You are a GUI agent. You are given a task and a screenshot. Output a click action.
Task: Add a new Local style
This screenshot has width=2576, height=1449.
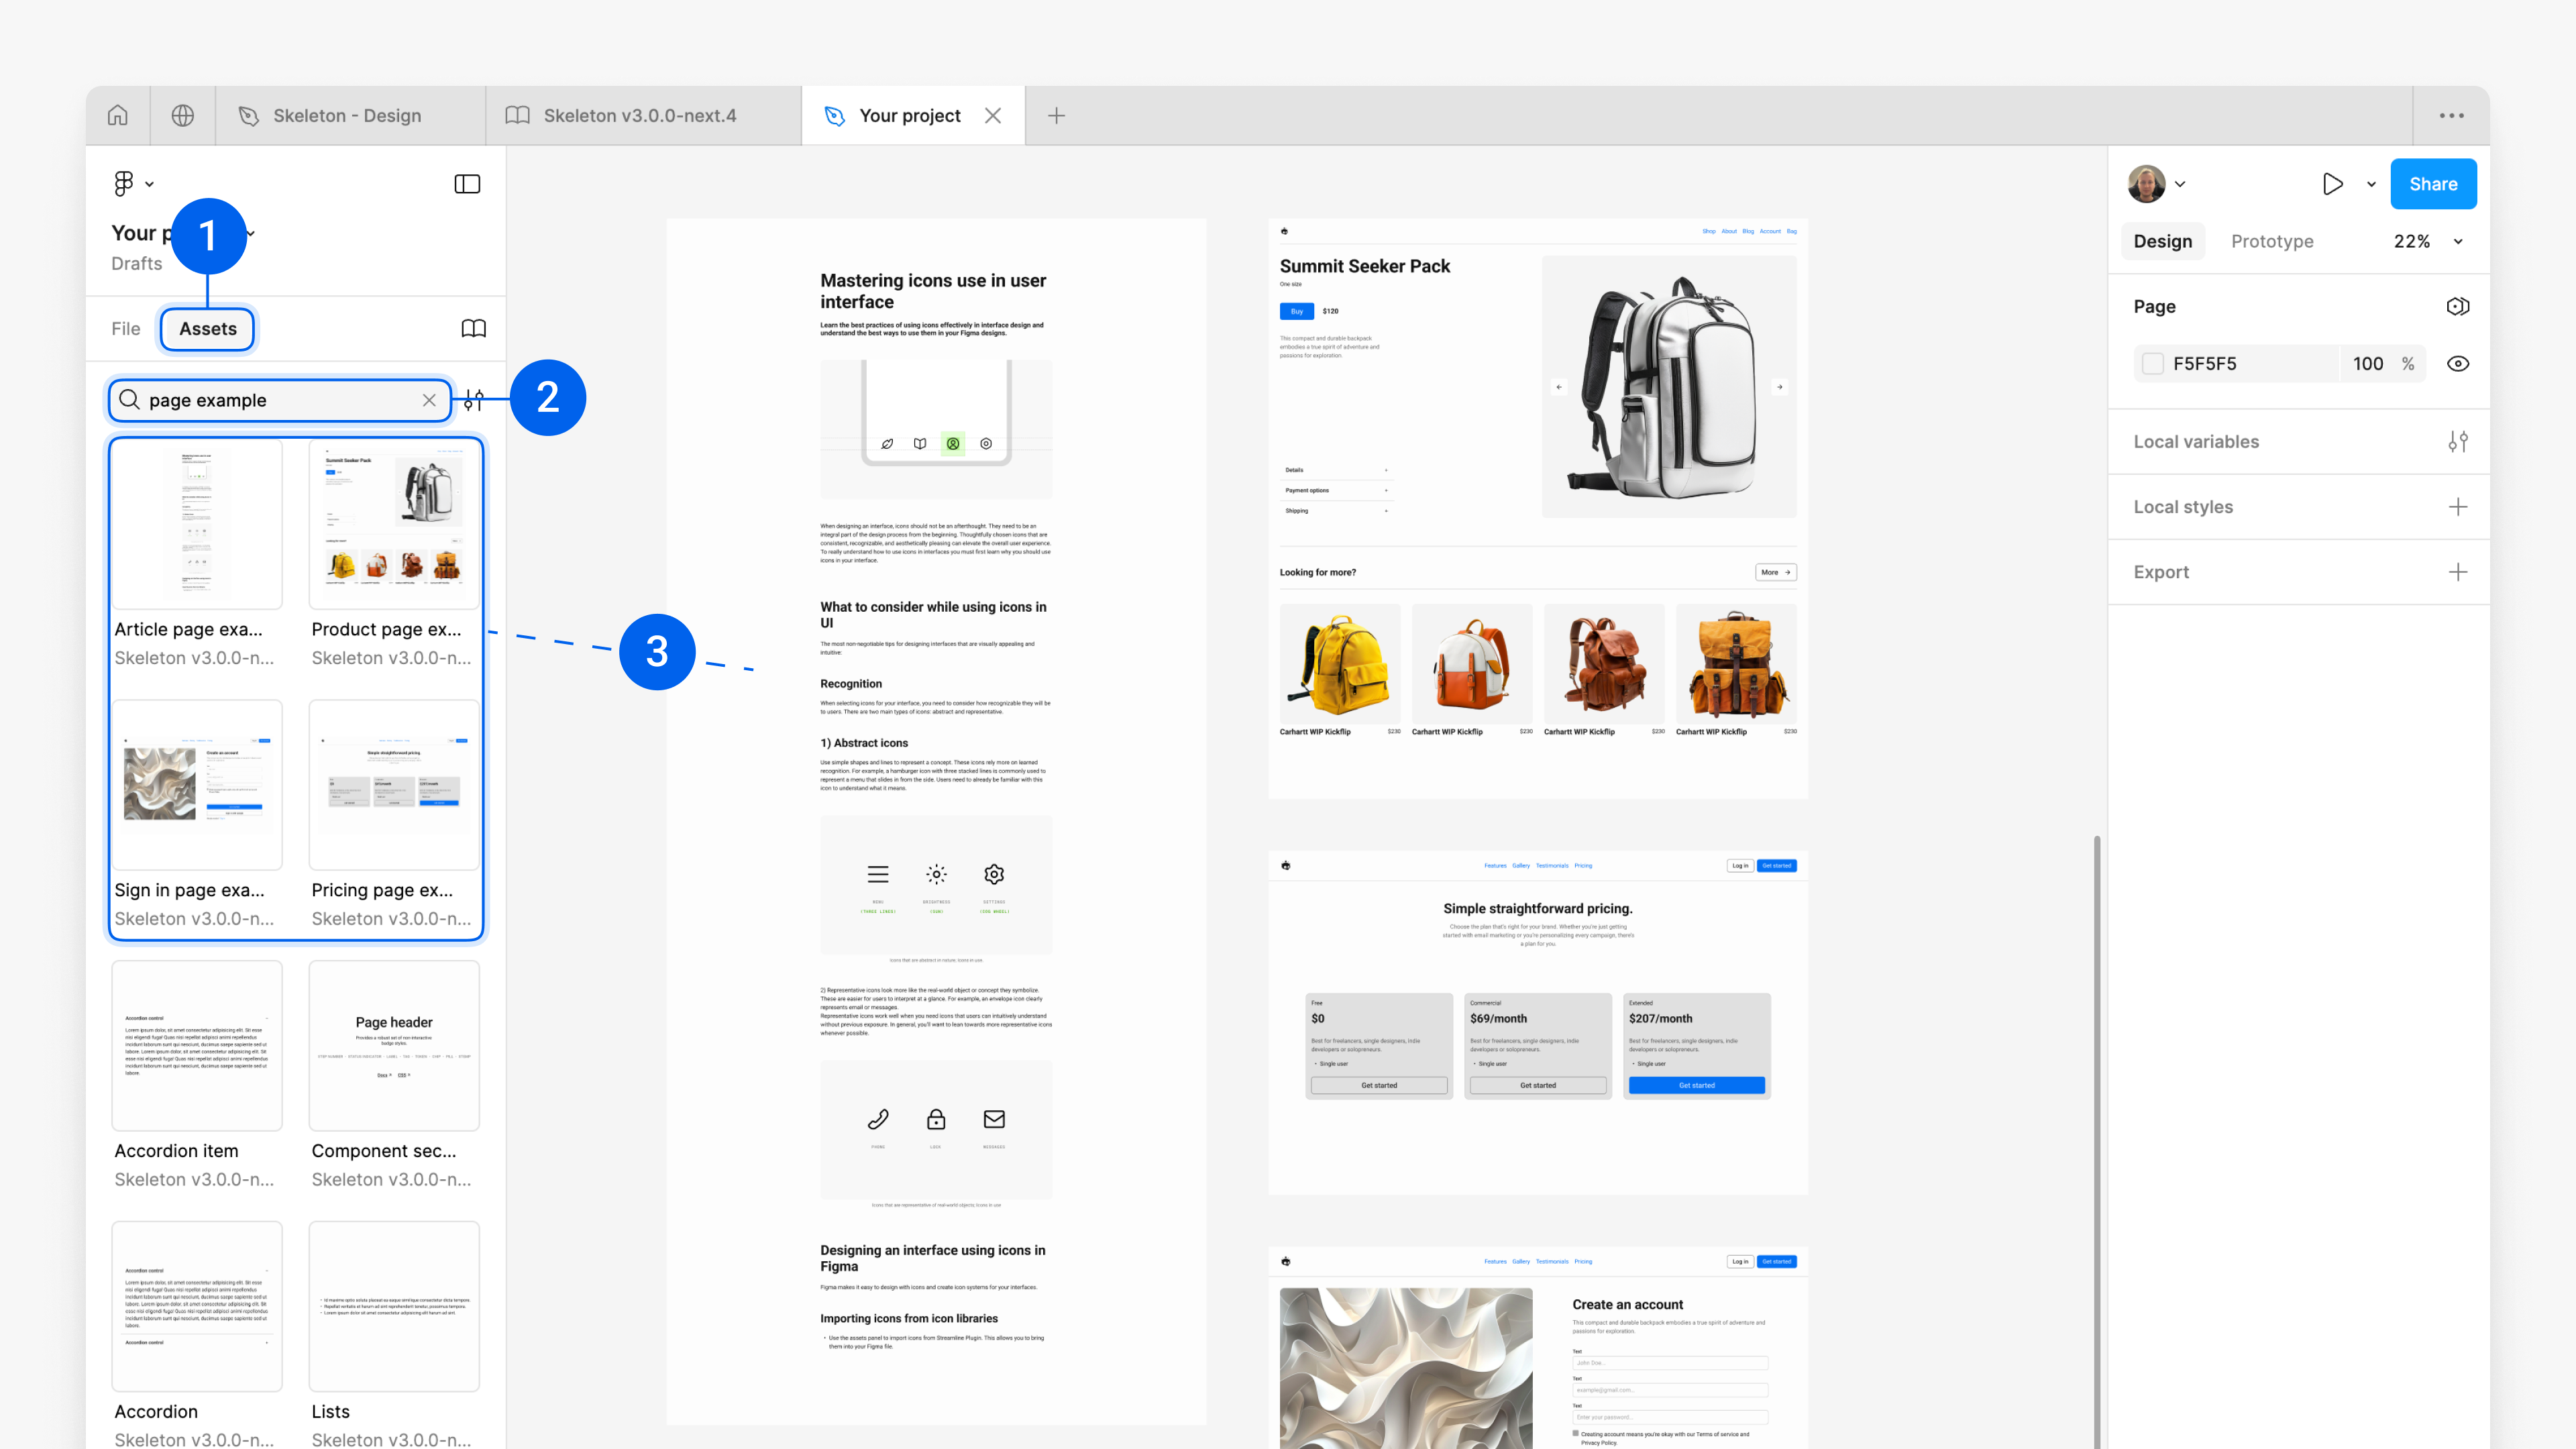(2458, 507)
